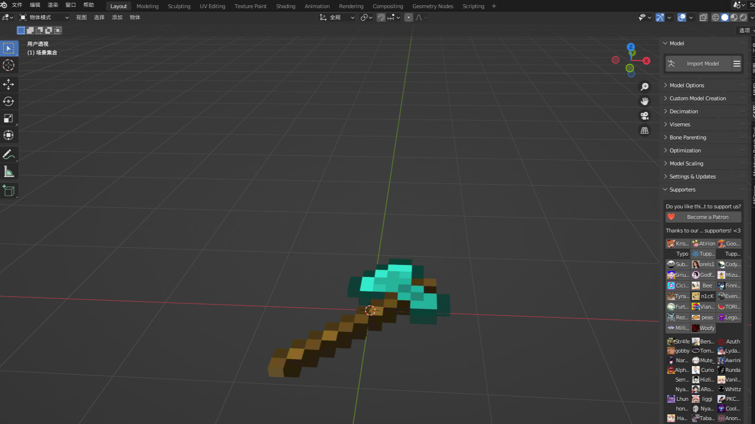This screenshot has height=424, width=755.
Task: Switch to orthographic grid view button
Action: (x=644, y=131)
